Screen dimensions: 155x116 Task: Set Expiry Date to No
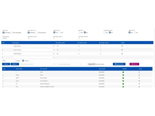[60, 32]
